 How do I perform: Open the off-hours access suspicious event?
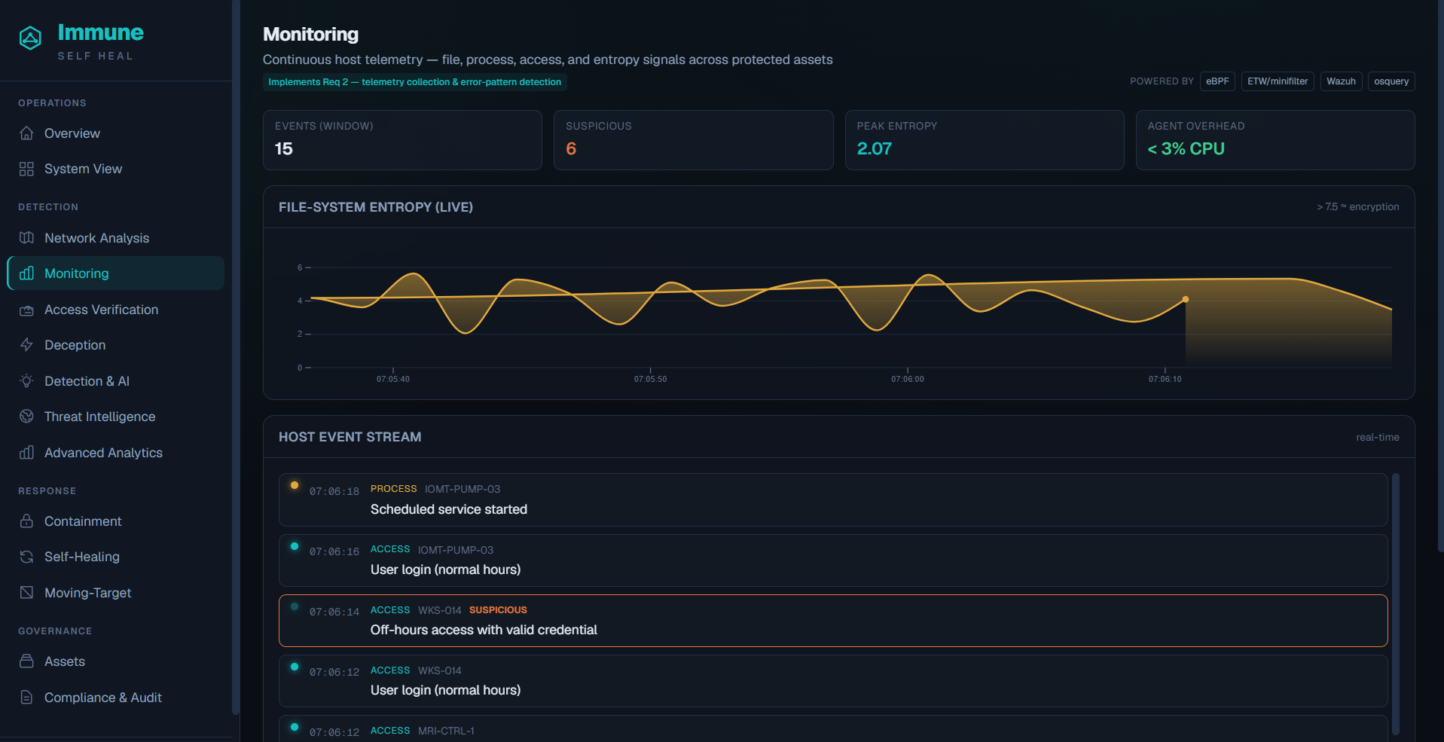tap(833, 621)
